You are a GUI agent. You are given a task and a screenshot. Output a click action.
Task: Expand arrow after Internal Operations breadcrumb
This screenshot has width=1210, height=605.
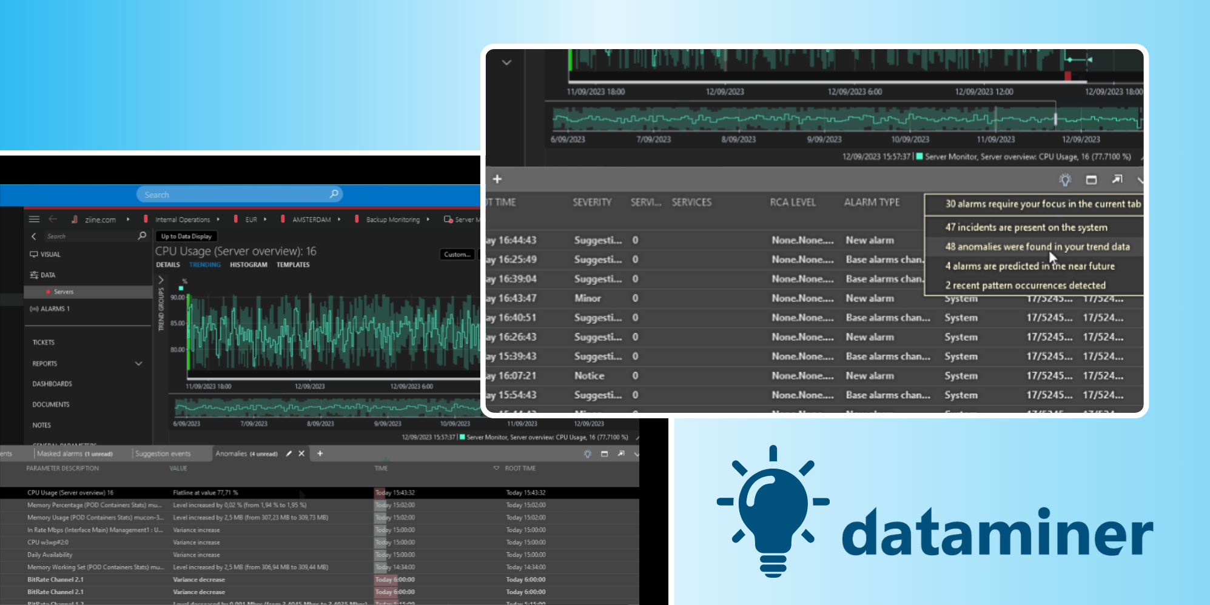pos(218,219)
